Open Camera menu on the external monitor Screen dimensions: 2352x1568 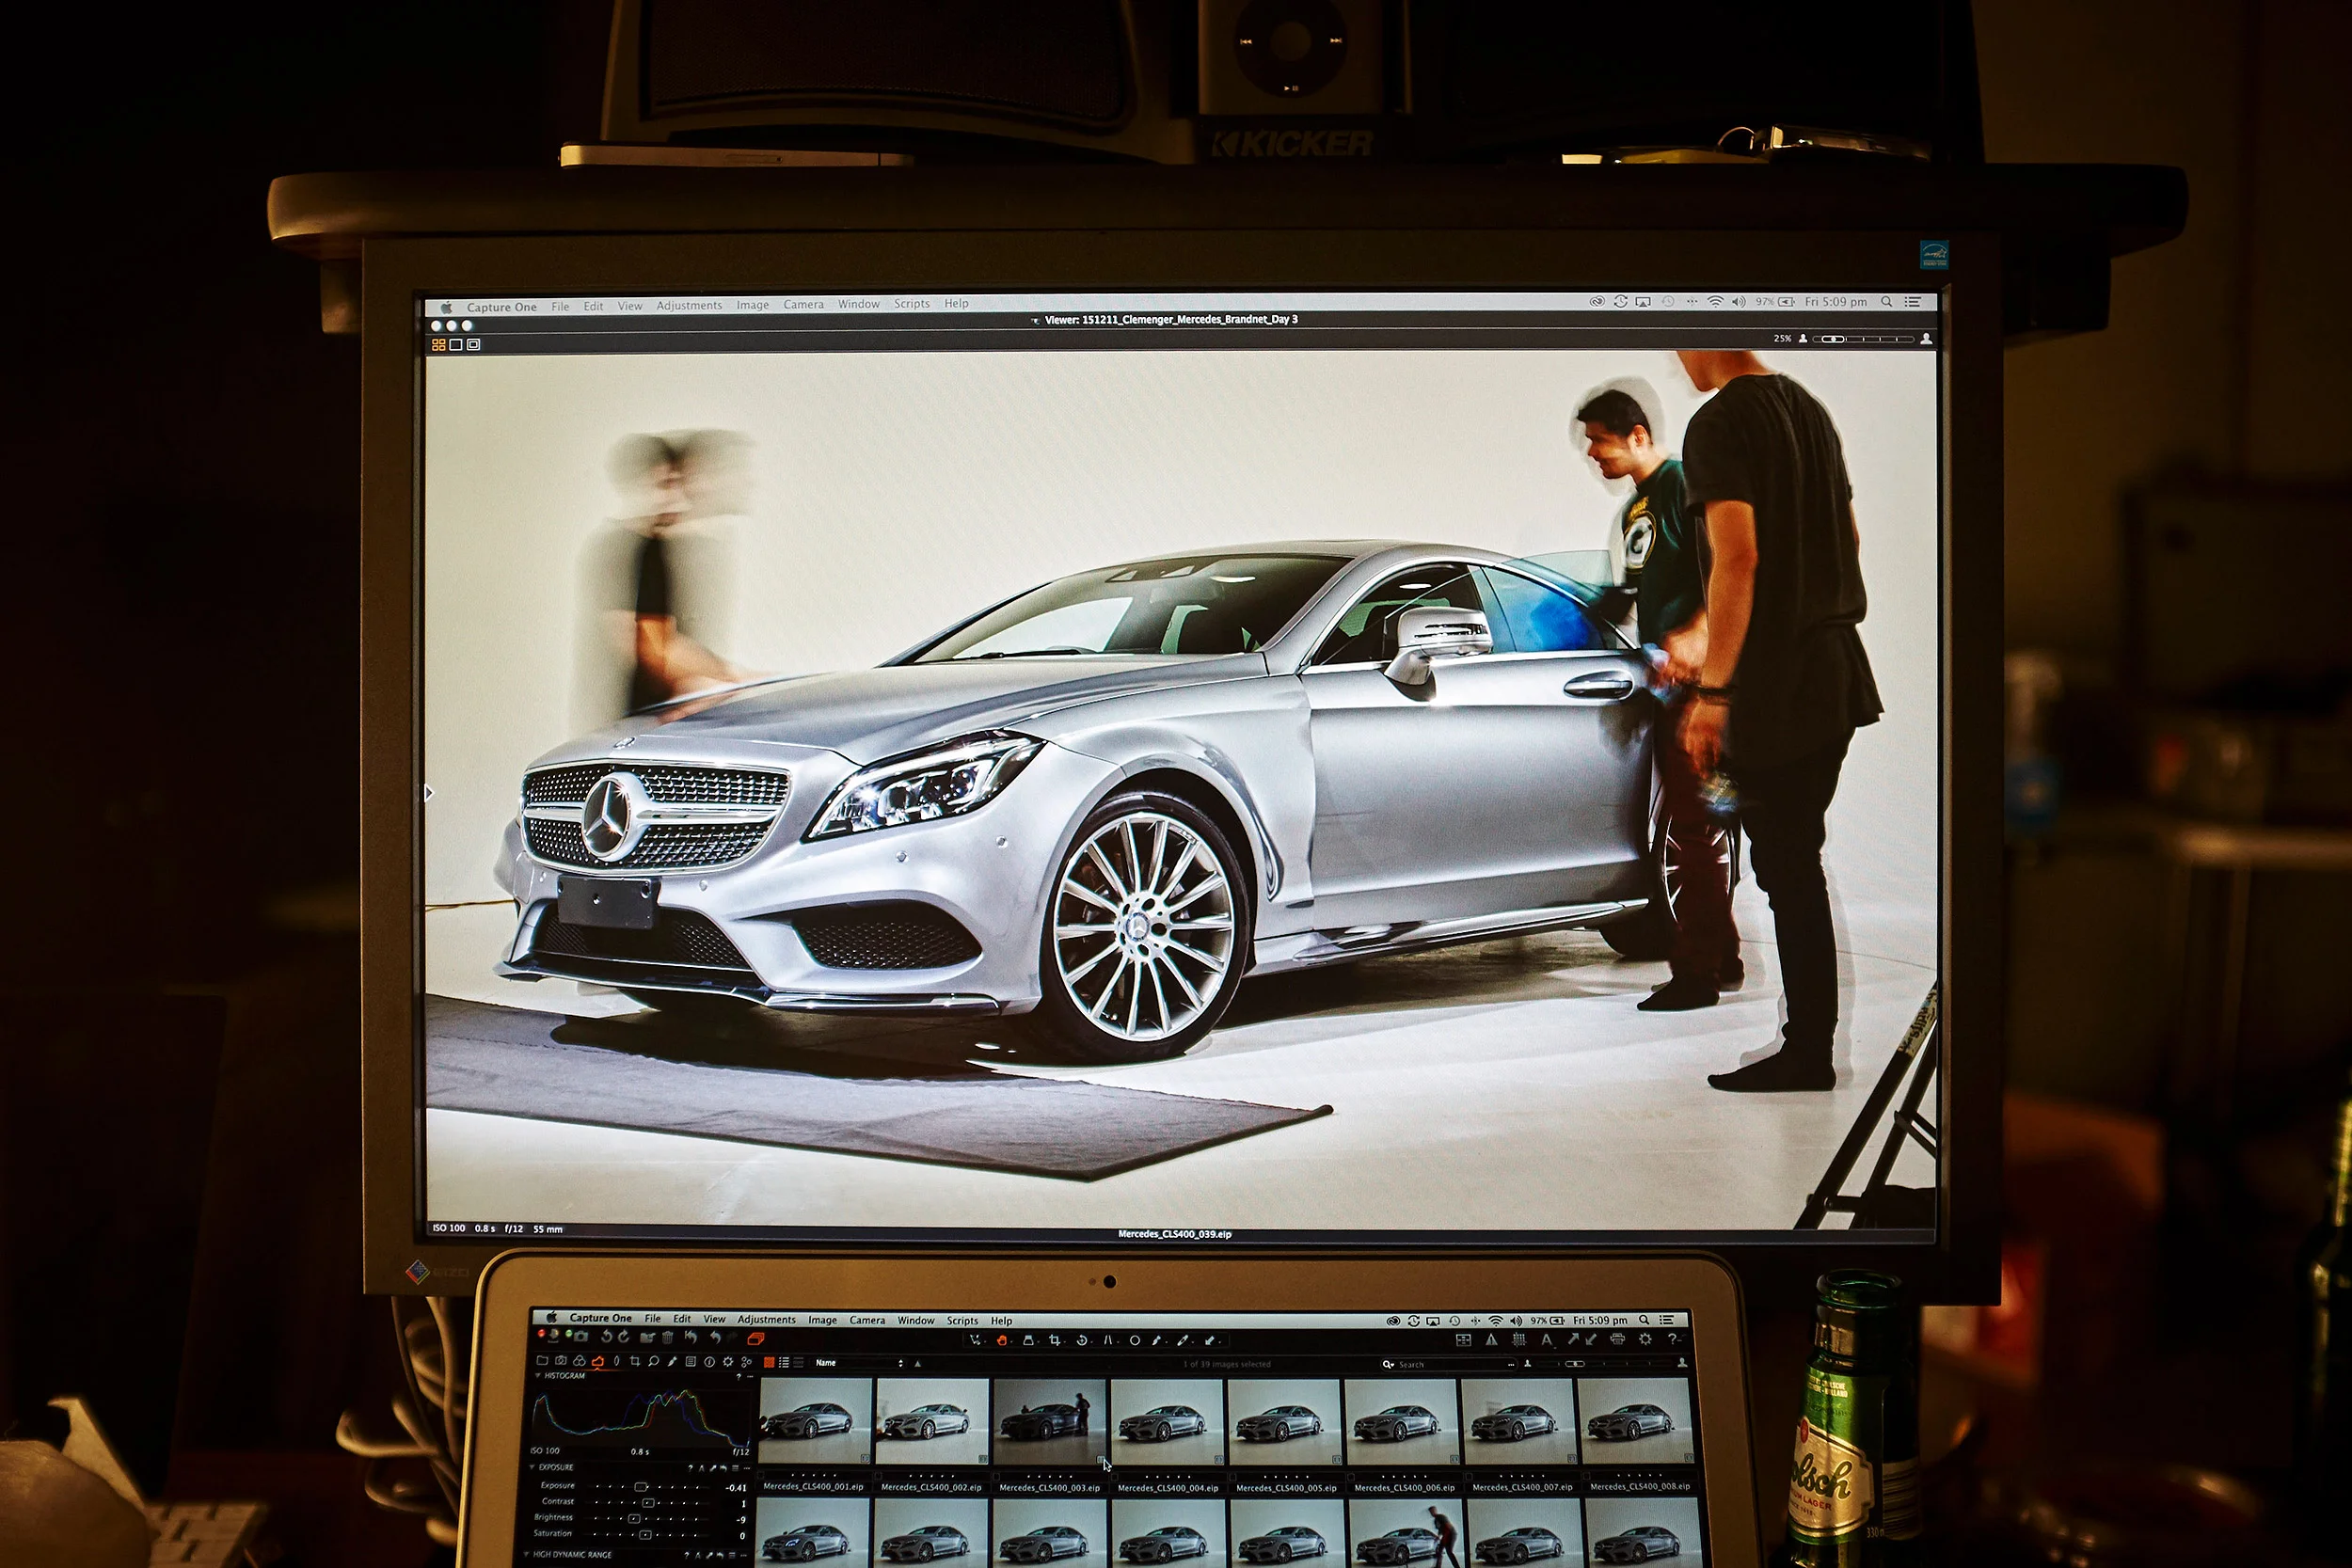(803, 304)
